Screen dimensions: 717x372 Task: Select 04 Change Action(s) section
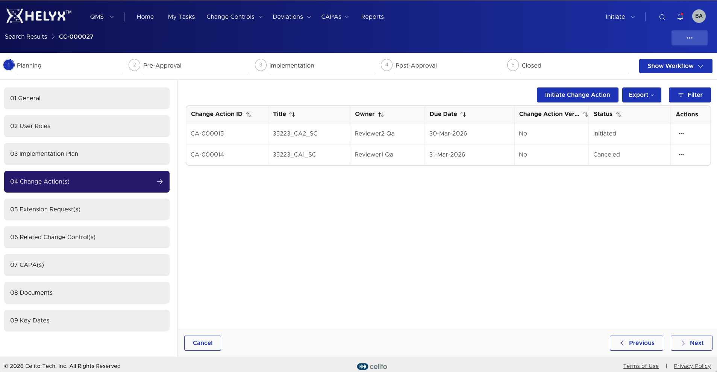click(x=87, y=182)
